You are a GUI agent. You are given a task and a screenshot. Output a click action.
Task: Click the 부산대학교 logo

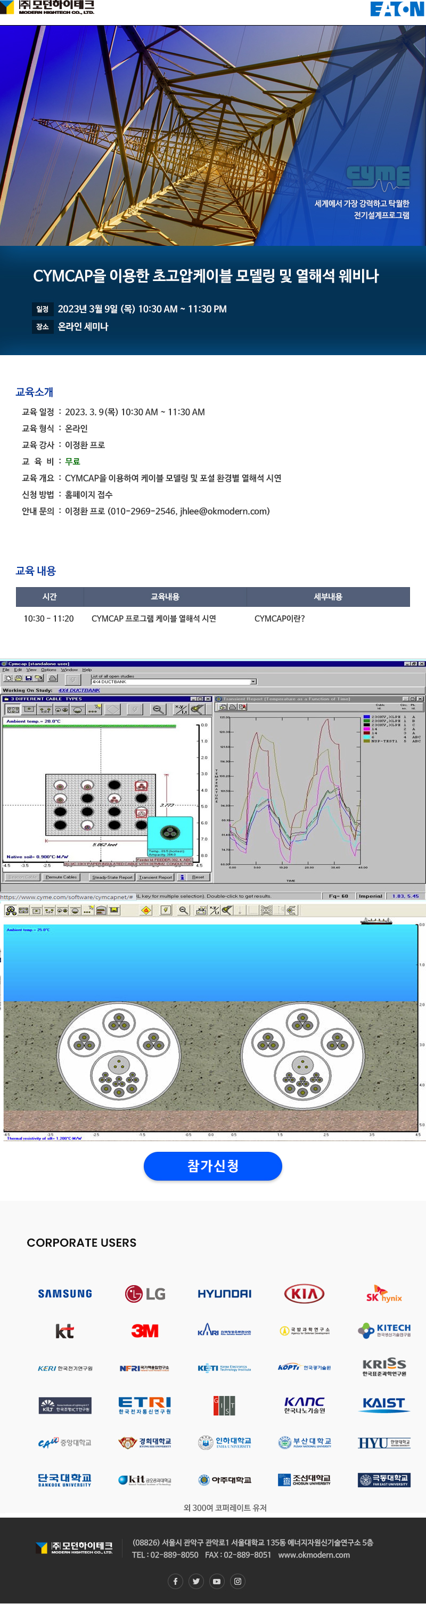point(304,1442)
